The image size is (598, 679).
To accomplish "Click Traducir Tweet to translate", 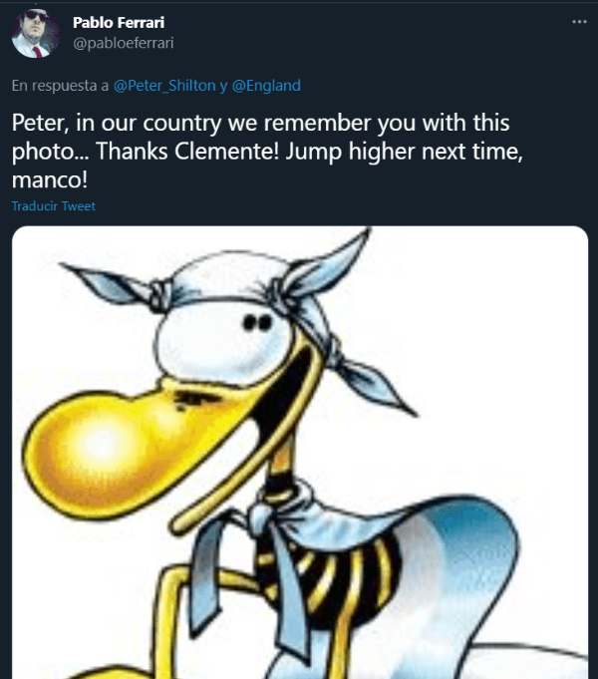I will [x=53, y=206].
